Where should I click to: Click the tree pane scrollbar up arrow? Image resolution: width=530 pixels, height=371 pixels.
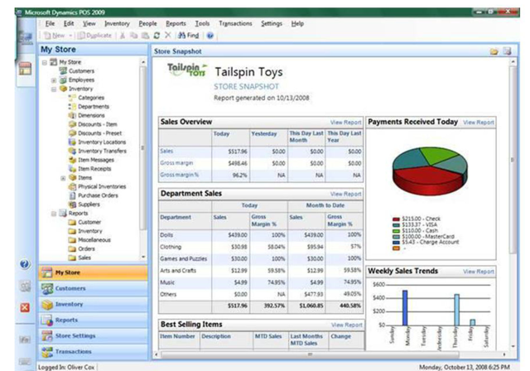pos(143,62)
